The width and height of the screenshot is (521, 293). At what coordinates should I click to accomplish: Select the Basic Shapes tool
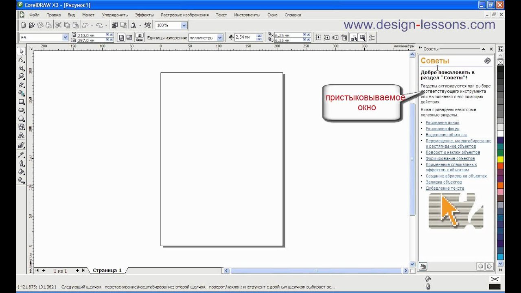tap(21, 127)
